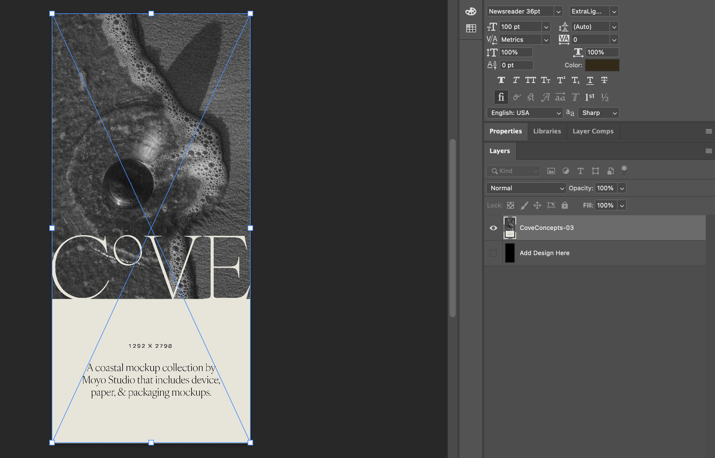Toggle the Strikethrough text style icon
Viewport: 715px width, 458px height.
coord(604,80)
